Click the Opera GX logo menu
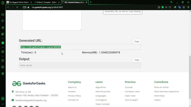This screenshot has width=191, height=107. (3, 3)
